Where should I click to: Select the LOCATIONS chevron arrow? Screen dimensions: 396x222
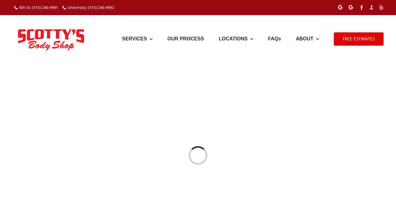[252, 39]
